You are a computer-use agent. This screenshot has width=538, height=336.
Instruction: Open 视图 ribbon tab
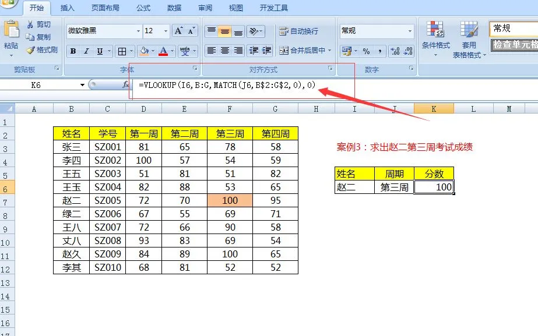click(235, 8)
